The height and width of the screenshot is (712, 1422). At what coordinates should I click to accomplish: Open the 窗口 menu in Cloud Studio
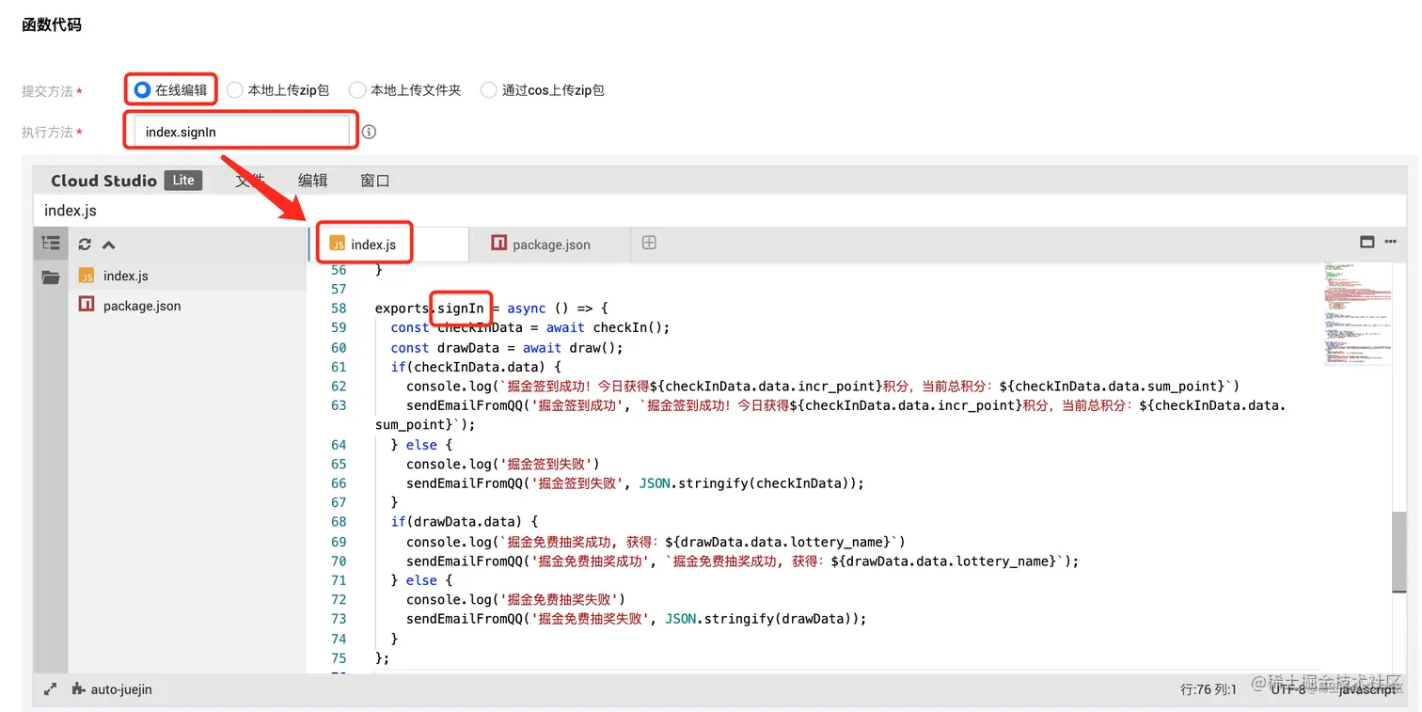click(x=374, y=181)
